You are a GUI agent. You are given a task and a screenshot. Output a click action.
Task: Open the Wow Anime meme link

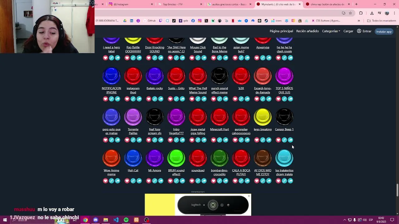coord(111,172)
